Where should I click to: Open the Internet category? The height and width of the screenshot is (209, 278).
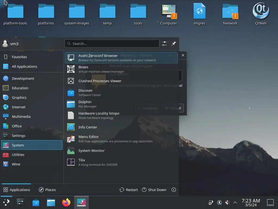(x=32, y=107)
